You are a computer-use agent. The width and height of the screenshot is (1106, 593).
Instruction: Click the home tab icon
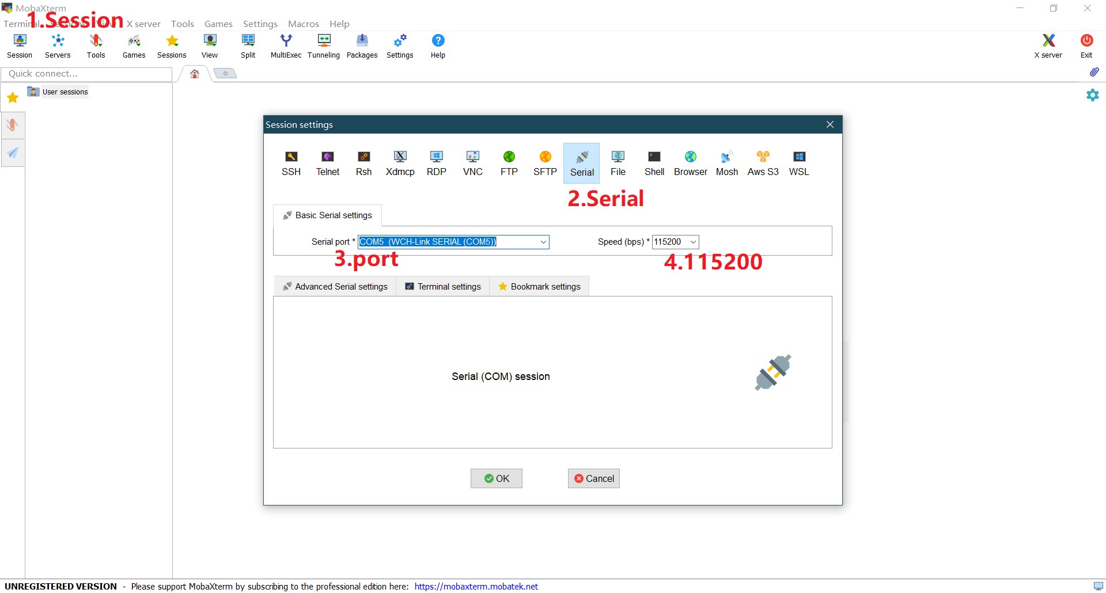195,74
